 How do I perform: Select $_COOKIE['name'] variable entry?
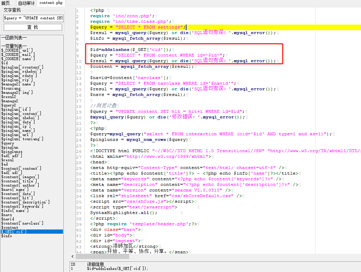18,59
